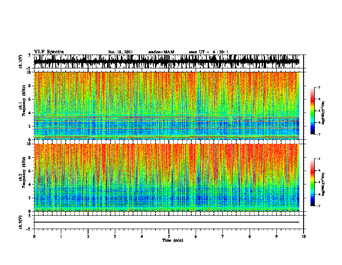Click the "8" kHz tick on ch.1 axis

[x=30, y=86]
